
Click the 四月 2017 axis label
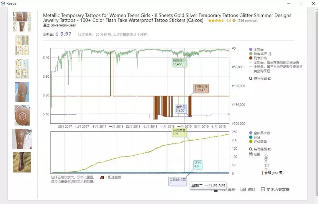pyautogui.click(x=65, y=127)
